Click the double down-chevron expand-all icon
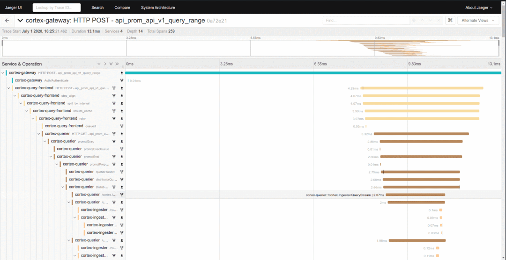Viewport: 506px width, 260px height. click(111, 64)
